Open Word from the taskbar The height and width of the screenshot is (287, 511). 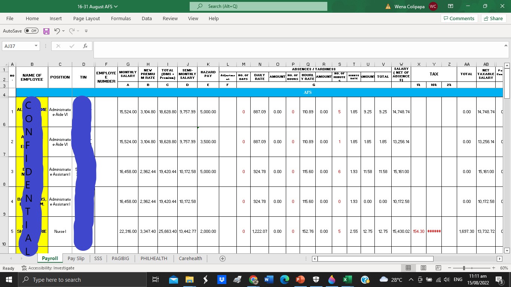coord(269,279)
